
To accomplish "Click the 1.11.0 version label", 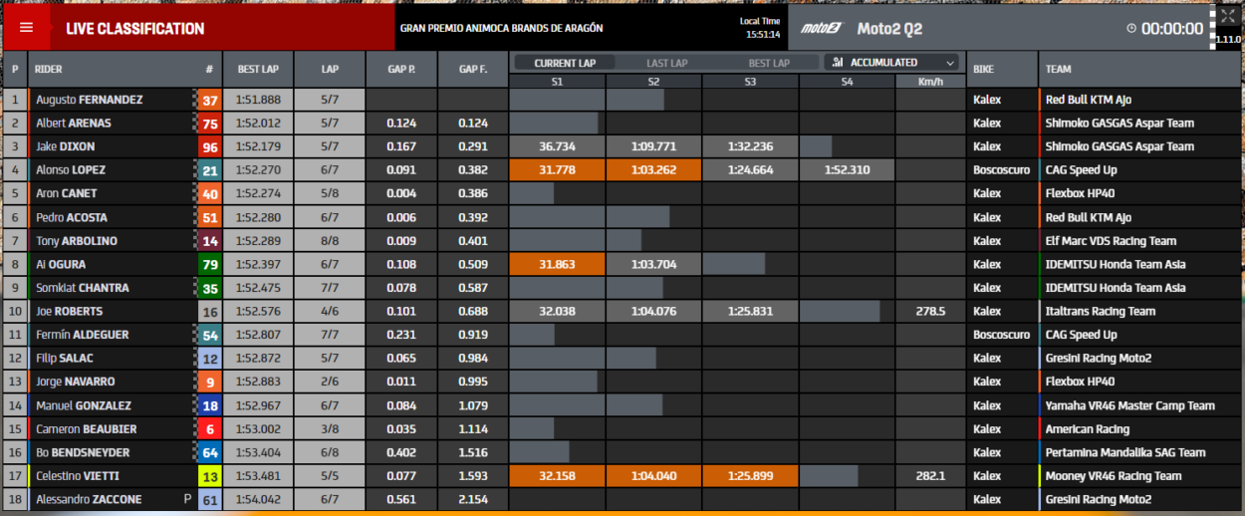I will tap(1228, 40).
